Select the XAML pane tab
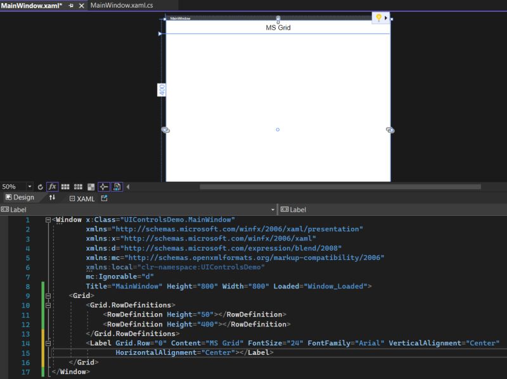 [84, 198]
